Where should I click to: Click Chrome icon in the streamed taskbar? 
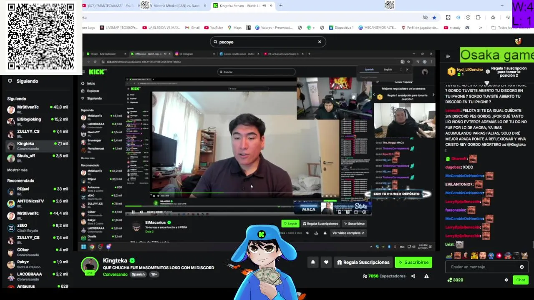coord(92,247)
